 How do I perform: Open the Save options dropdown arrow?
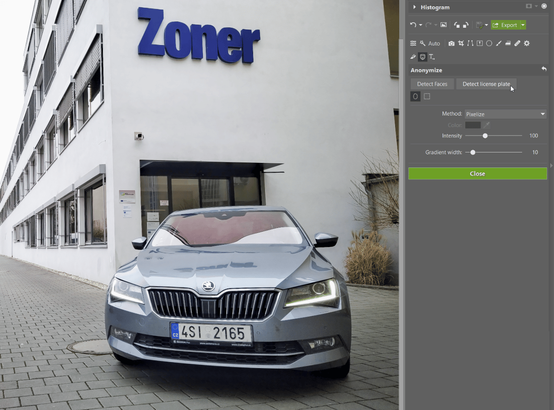486,25
